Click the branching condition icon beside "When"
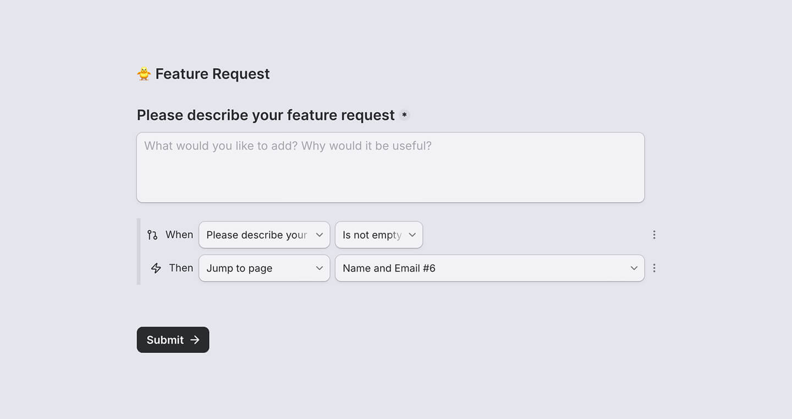Image resolution: width=792 pixels, height=419 pixels. (x=152, y=234)
